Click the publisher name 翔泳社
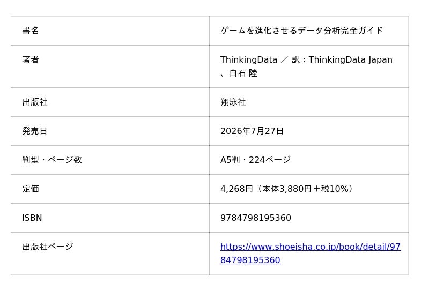 click(x=233, y=102)
